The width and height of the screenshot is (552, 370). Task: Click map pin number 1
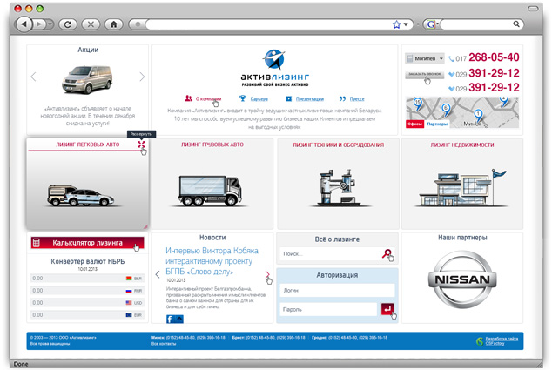[x=478, y=115]
